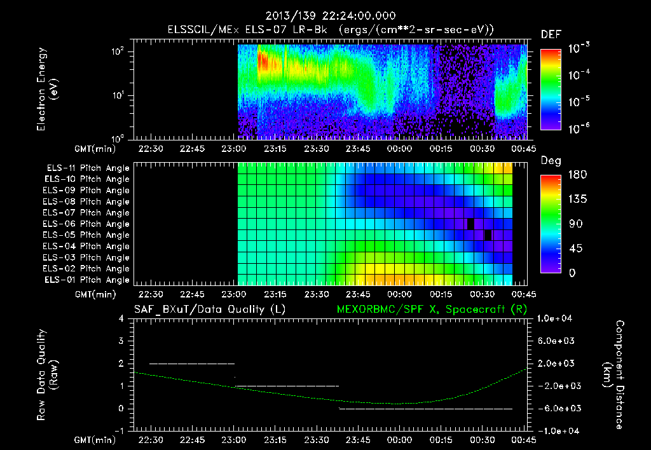Click GMT(min) label under the electron spectrogram
Viewport: 651px width, 450px height.
click(95, 149)
